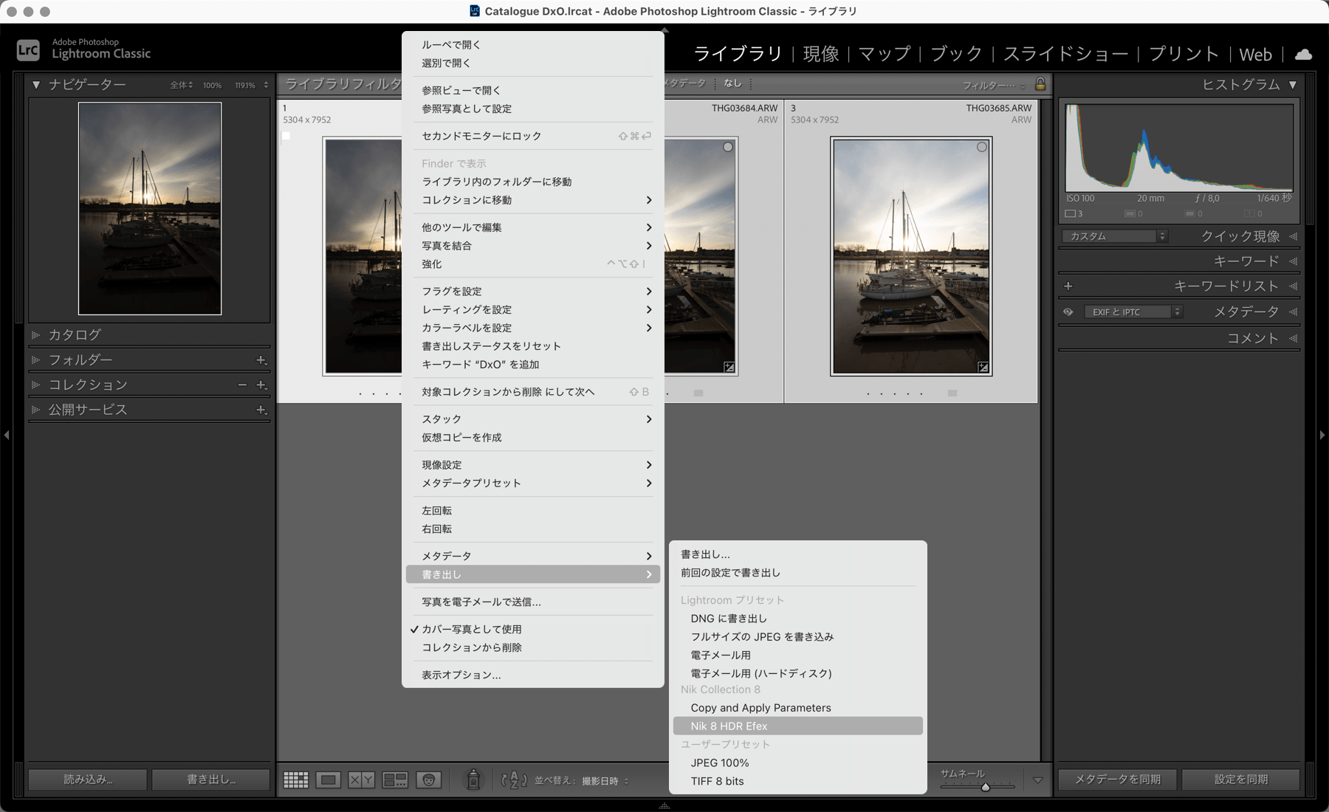Select '仮想コピーを作成' menu item
This screenshot has width=1329, height=812.
tap(533, 438)
